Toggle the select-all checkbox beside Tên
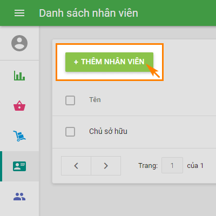 pos(70,100)
